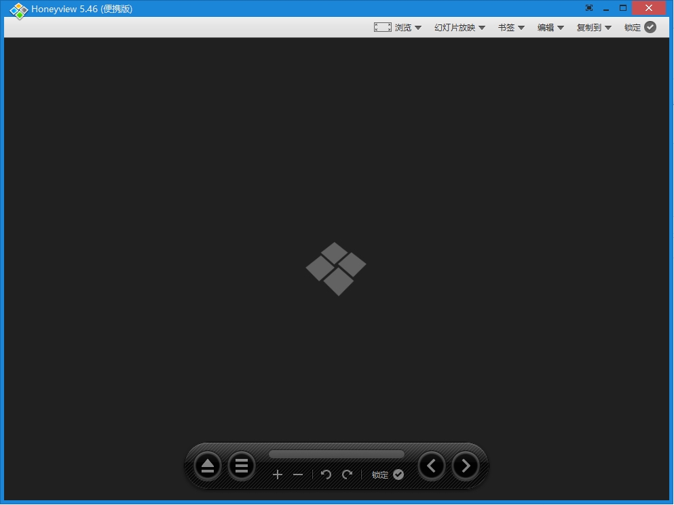The image size is (674, 505).
Task: Zoom in with the plus icon
Action: coord(278,474)
